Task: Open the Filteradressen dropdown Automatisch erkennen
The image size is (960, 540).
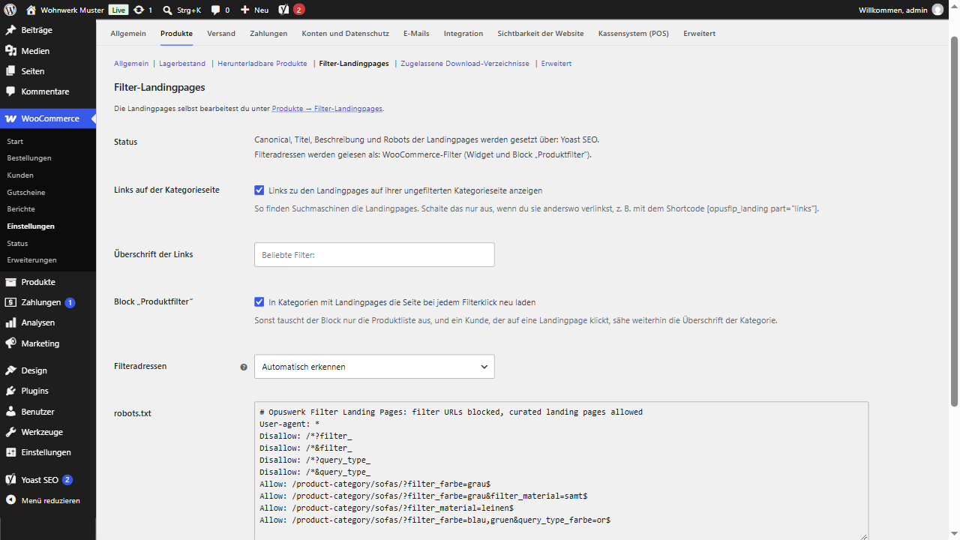Action: tap(374, 367)
